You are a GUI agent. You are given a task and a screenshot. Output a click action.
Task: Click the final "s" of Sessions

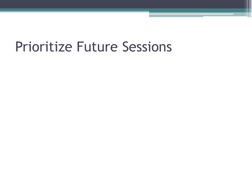pyautogui.click(x=169, y=48)
